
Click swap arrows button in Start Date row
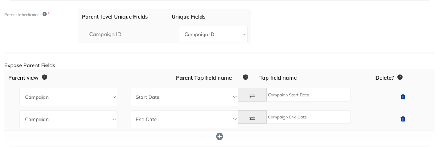(252, 95)
